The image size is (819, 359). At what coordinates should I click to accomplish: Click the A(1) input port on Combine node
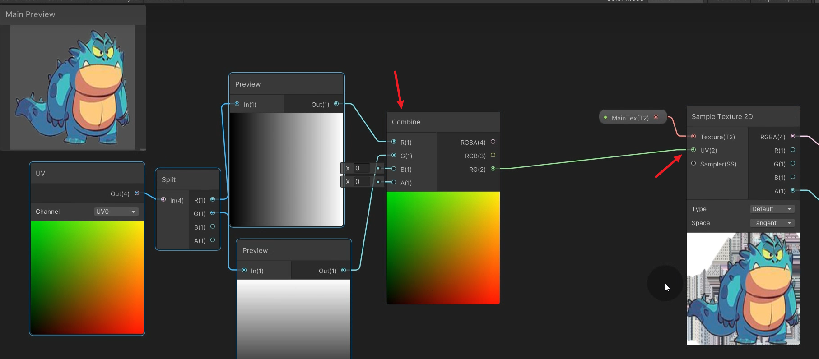[394, 182]
